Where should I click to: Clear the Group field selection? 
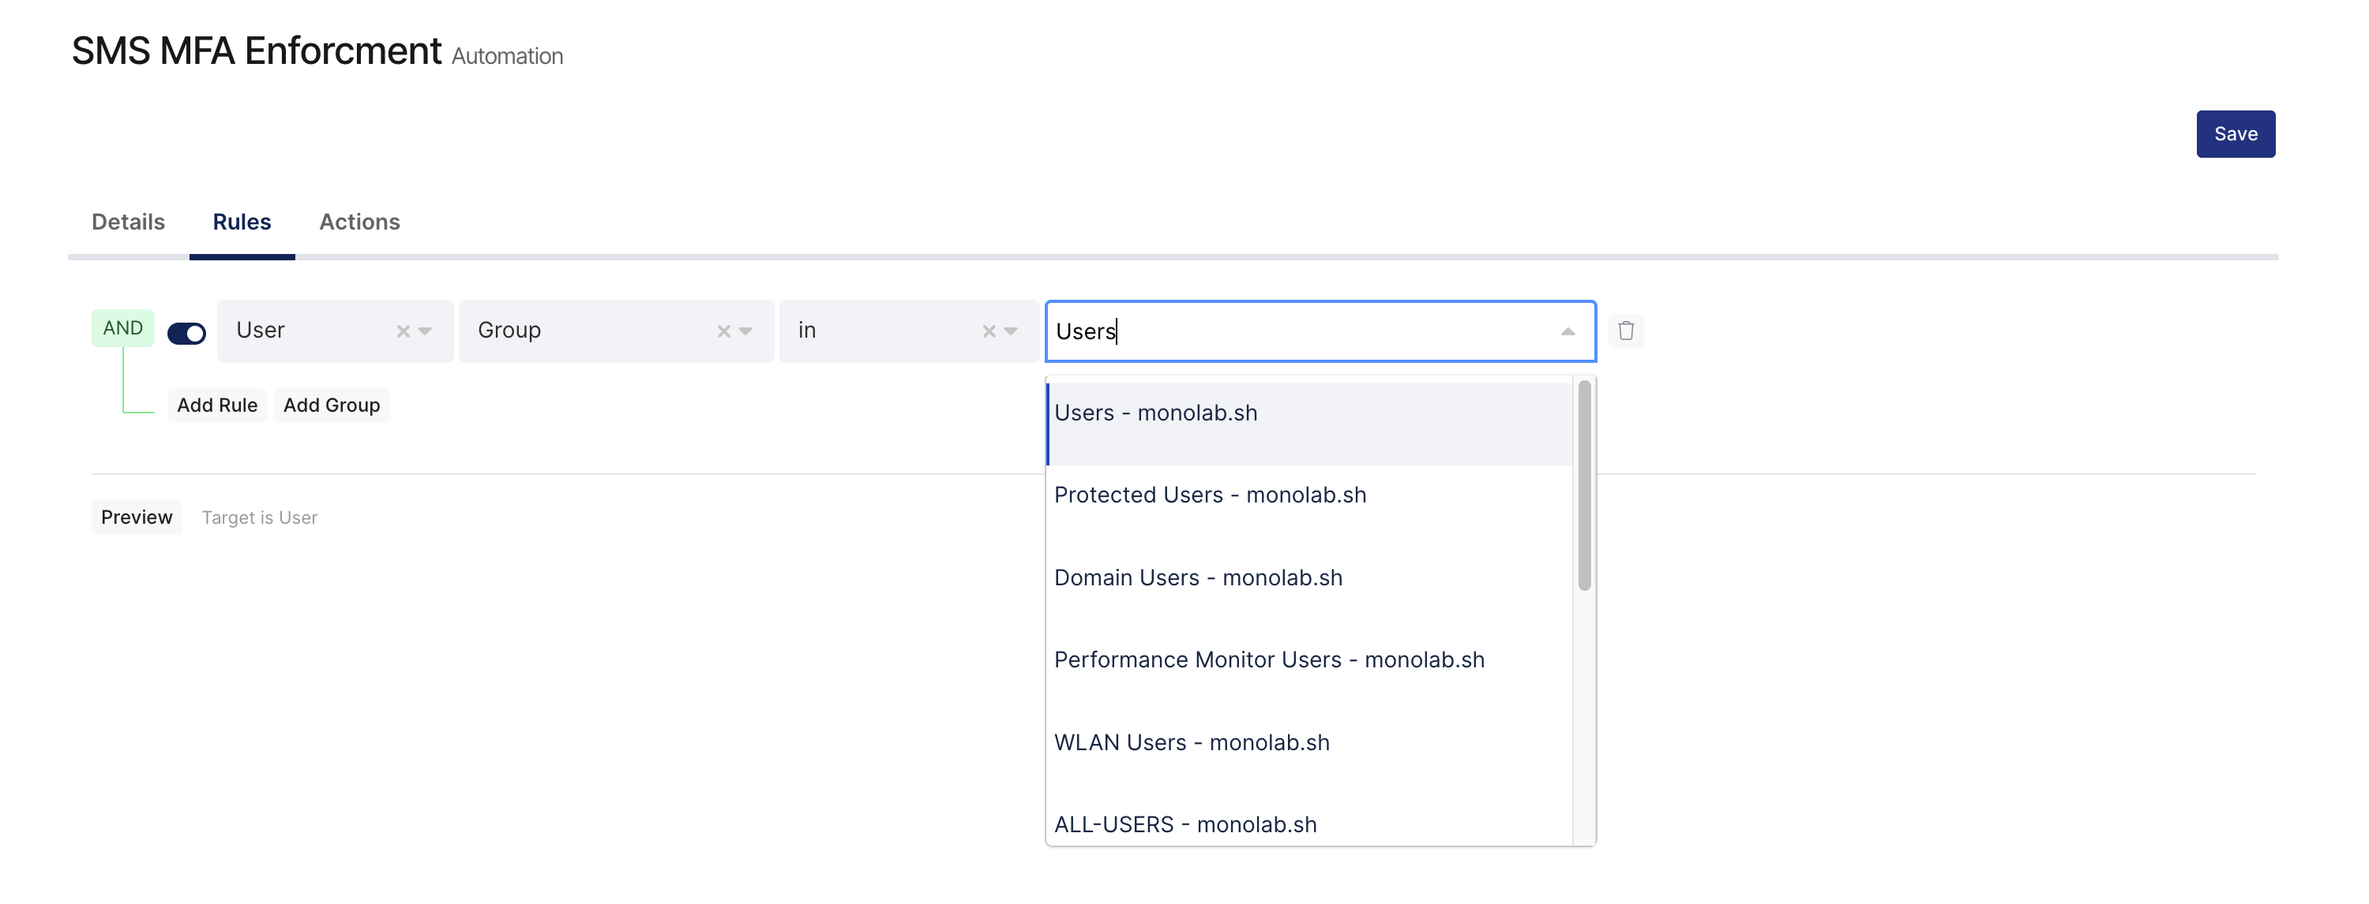[x=724, y=331]
